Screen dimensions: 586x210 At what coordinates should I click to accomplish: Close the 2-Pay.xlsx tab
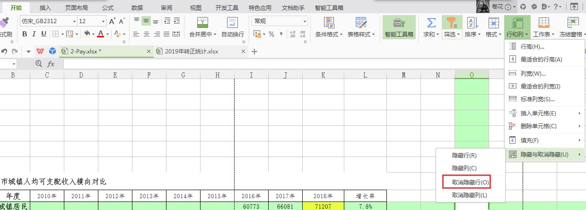(x=149, y=52)
